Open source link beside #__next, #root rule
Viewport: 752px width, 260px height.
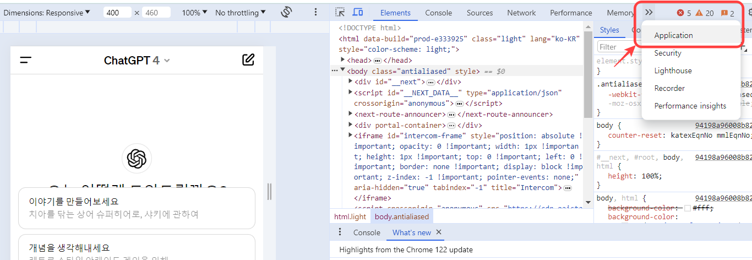723,157
